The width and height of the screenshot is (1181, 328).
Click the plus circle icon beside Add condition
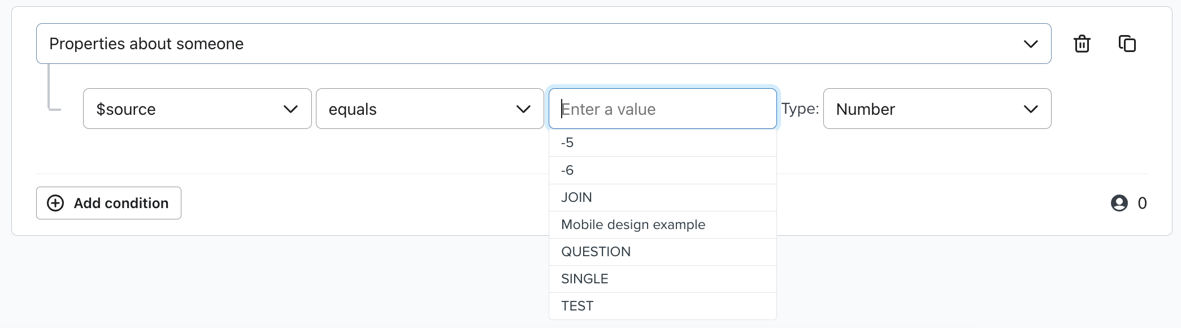pos(55,203)
